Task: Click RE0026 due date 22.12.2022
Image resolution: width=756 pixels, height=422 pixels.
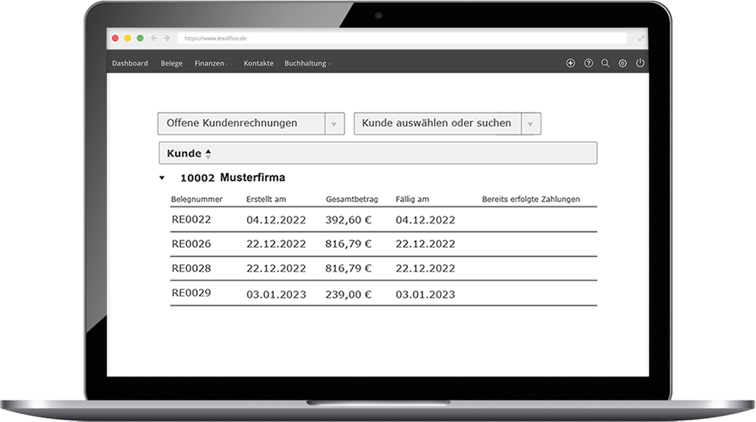Action: (x=425, y=245)
